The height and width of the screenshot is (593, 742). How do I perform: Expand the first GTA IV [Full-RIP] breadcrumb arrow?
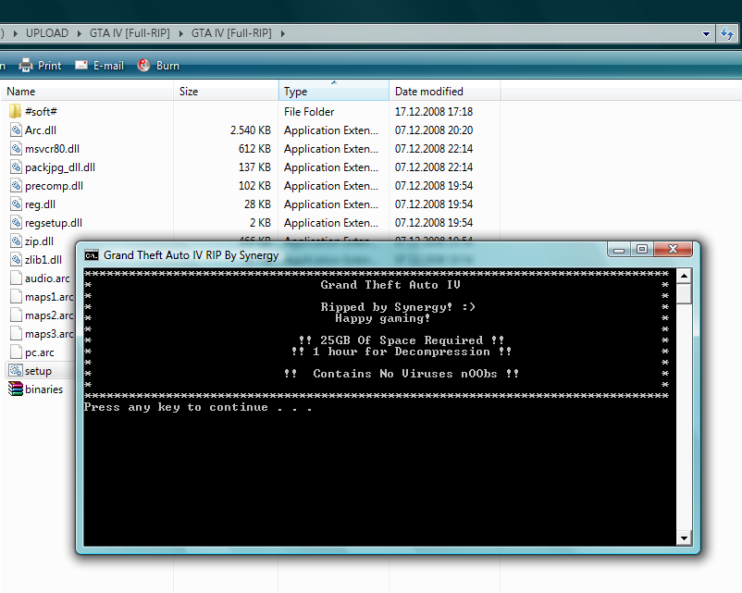pyautogui.click(x=180, y=33)
